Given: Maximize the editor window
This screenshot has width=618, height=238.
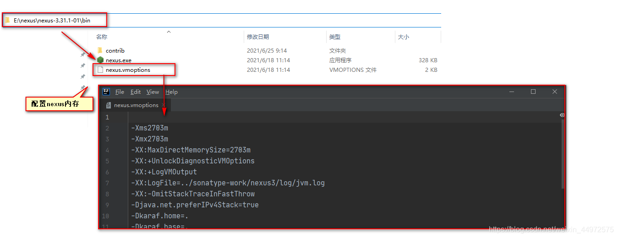Looking at the screenshot, I should (x=533, y=92).
